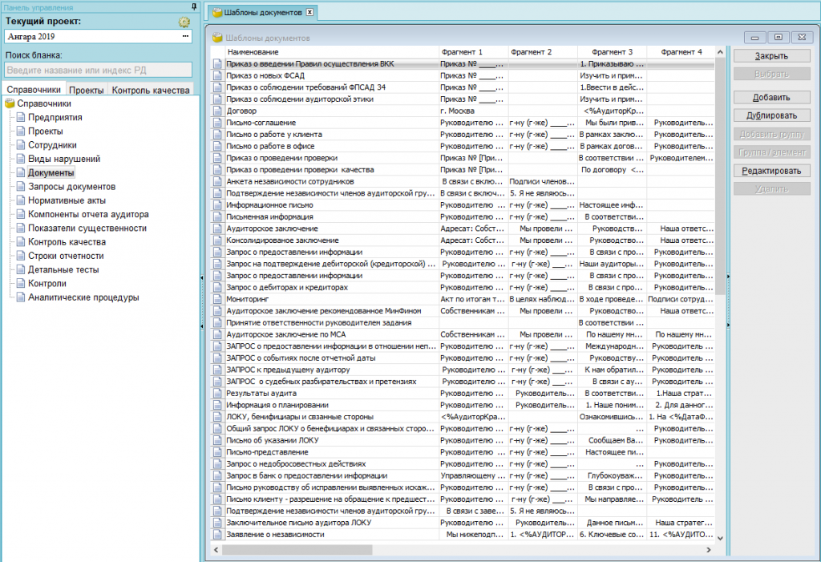
Task: Click the Удалить button
Action: (x=772, y=188)
